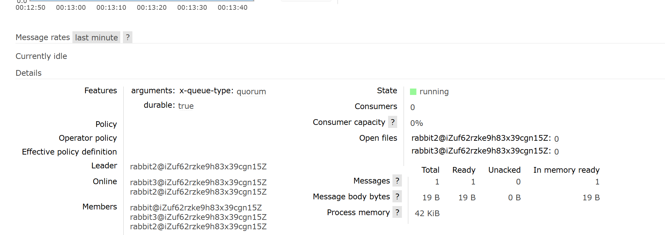The width and height of the screenshot is (665, 235).
Task: Click the rabbit3 entry under Open files
Action: 481,151
